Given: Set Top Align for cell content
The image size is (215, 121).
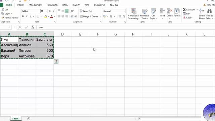Looking at the screenshot, I should click(x=59, y=11).
